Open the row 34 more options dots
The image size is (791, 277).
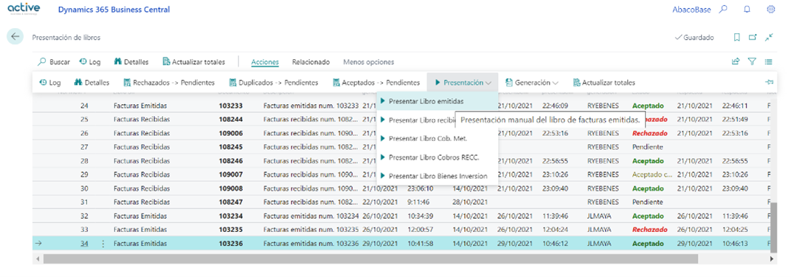(103, 244)
